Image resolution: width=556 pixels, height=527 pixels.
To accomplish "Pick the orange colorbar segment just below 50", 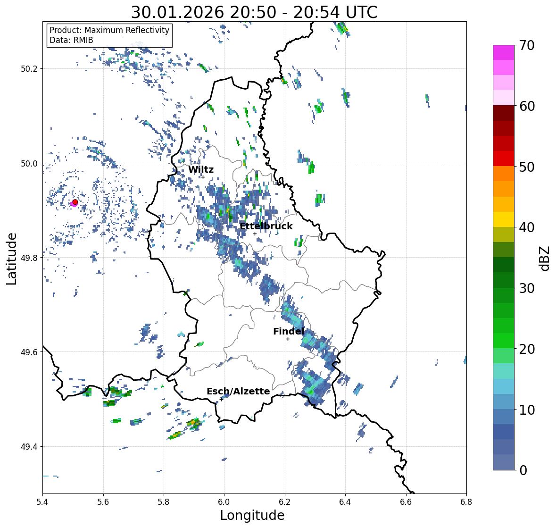I will click(x=504, y=174).
